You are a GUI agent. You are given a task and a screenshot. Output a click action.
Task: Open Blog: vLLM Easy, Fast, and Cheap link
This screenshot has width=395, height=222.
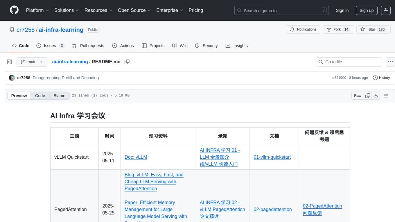[x=154, y=182]
